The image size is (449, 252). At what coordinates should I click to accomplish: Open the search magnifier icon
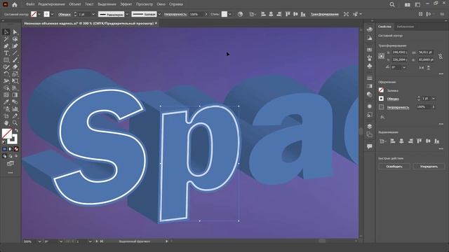click(x=392, y=5)
